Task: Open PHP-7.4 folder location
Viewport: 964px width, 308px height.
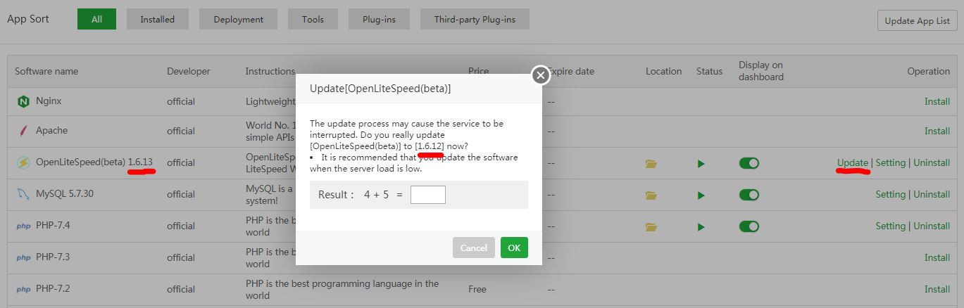Action: 651,227
